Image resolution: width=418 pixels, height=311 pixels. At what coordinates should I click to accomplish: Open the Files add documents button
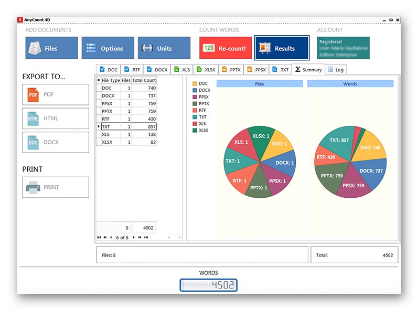[x=52, y=48]
